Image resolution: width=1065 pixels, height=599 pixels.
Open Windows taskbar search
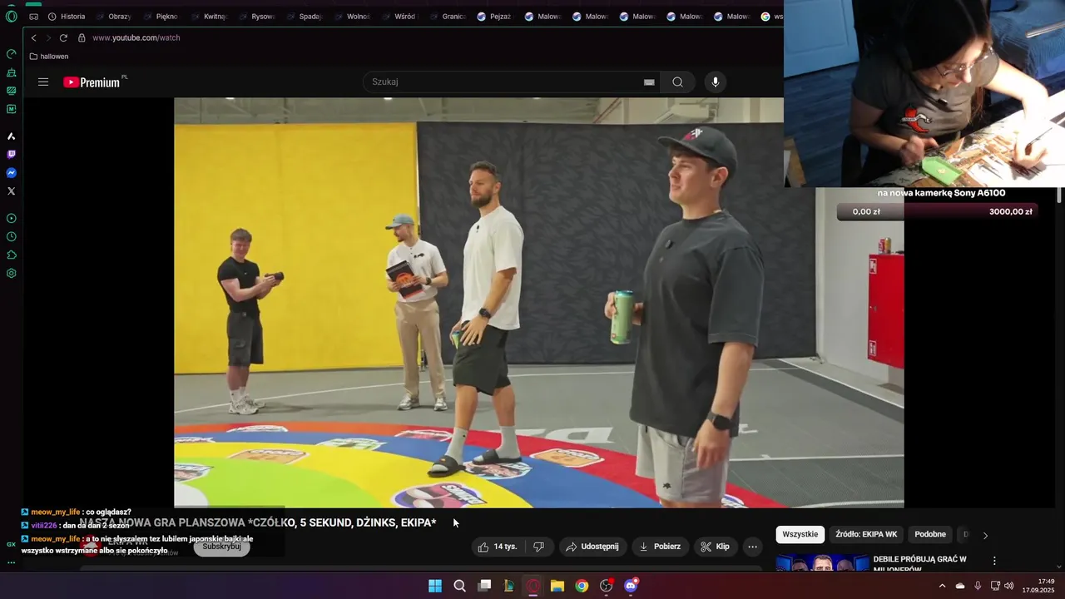click(459, 586)
